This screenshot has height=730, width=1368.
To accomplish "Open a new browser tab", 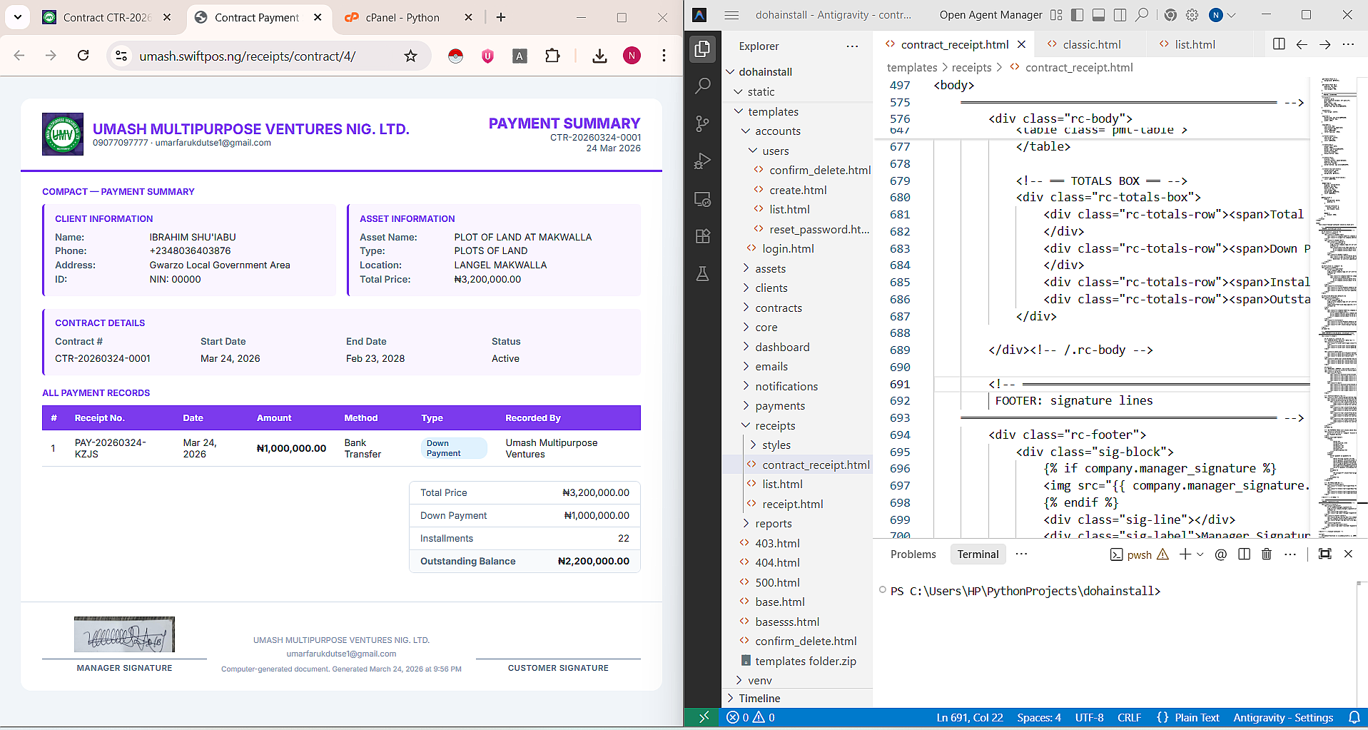I will (x=501, y=18).
